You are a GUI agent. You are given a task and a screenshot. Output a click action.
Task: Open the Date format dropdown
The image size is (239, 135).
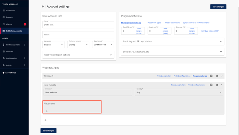[x=103, y=44]
